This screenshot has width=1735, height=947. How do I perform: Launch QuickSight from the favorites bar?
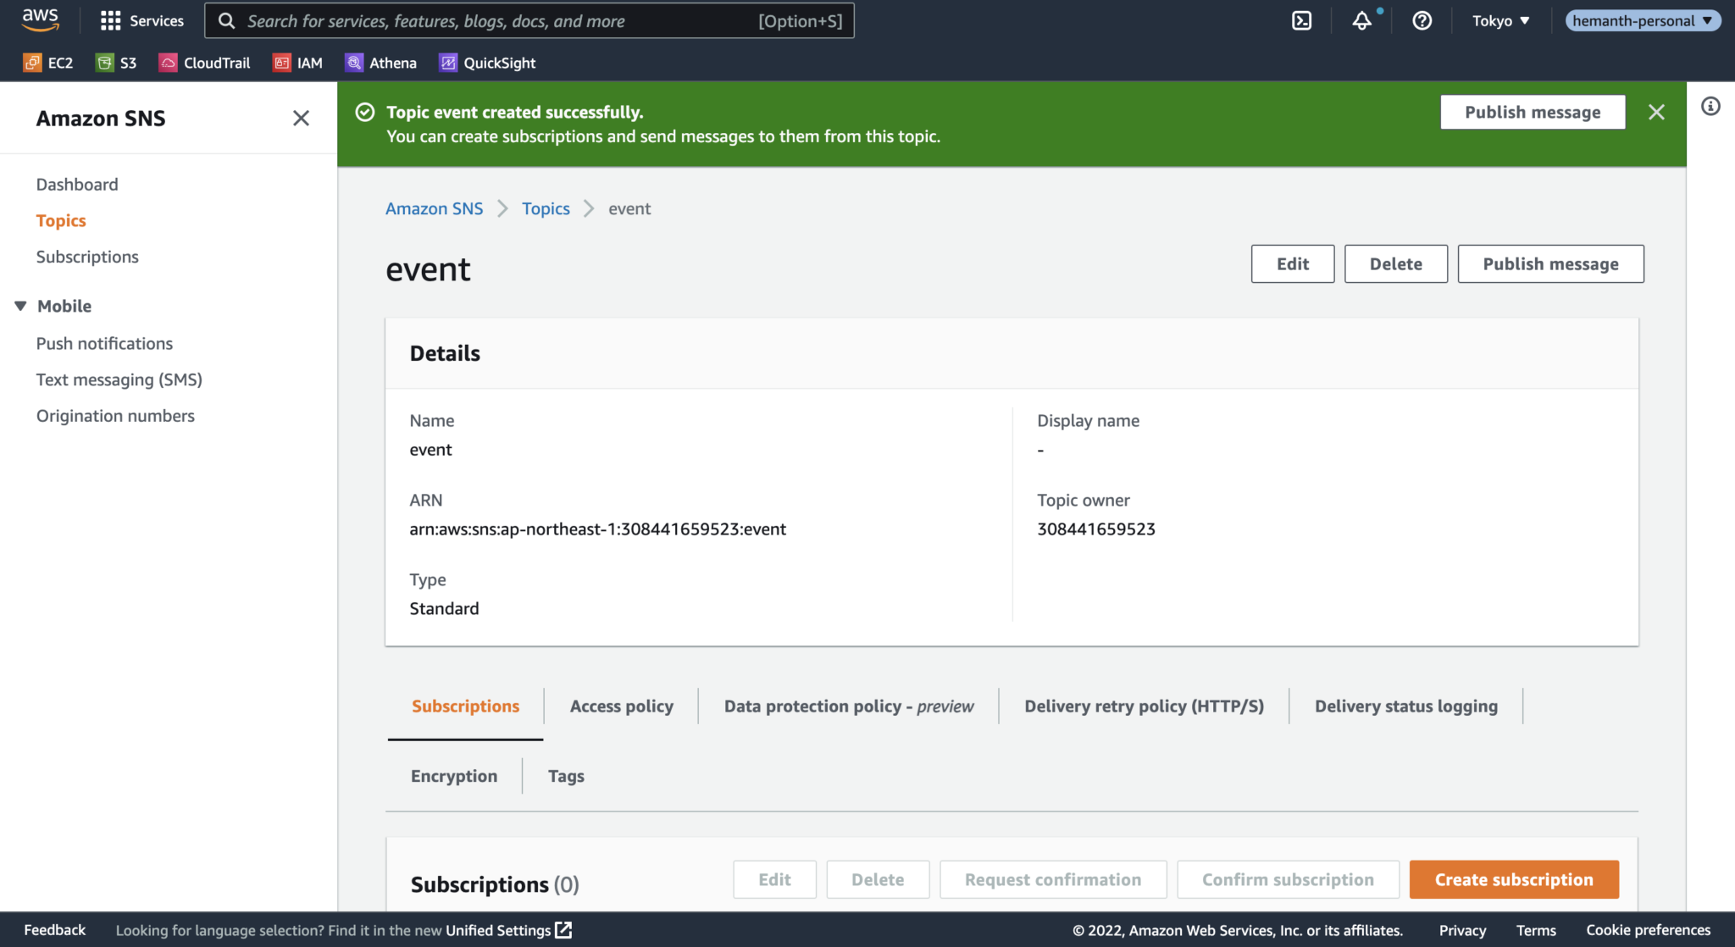[487, 62]
